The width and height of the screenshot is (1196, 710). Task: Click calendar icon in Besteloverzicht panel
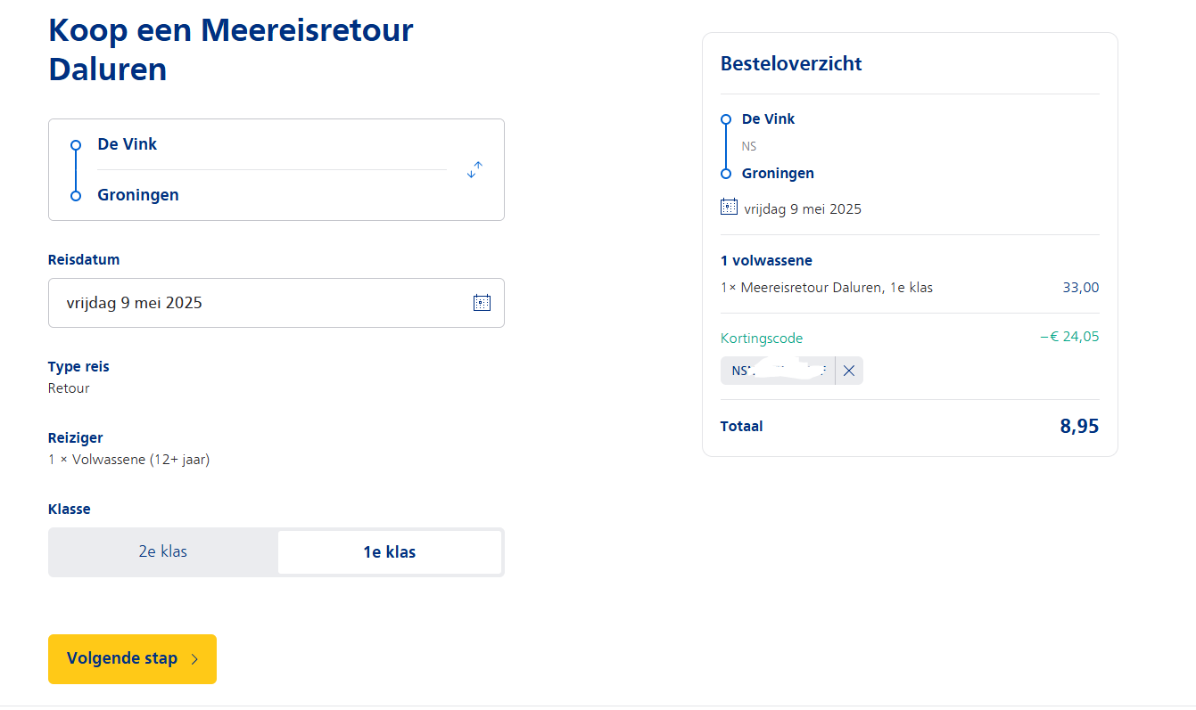point(729,207)
